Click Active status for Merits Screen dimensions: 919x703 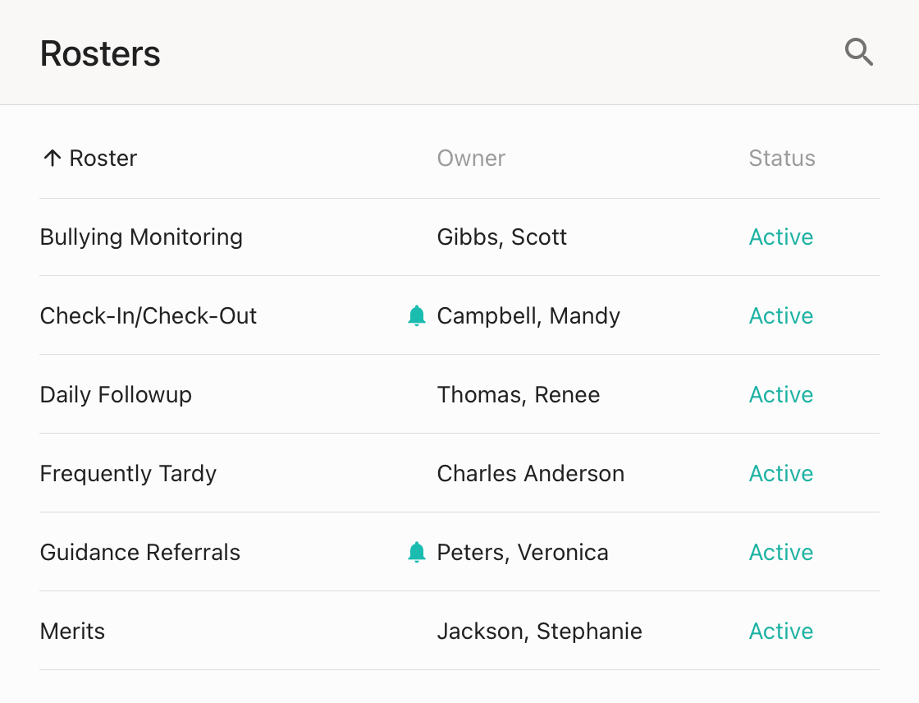tap(780, 632)
